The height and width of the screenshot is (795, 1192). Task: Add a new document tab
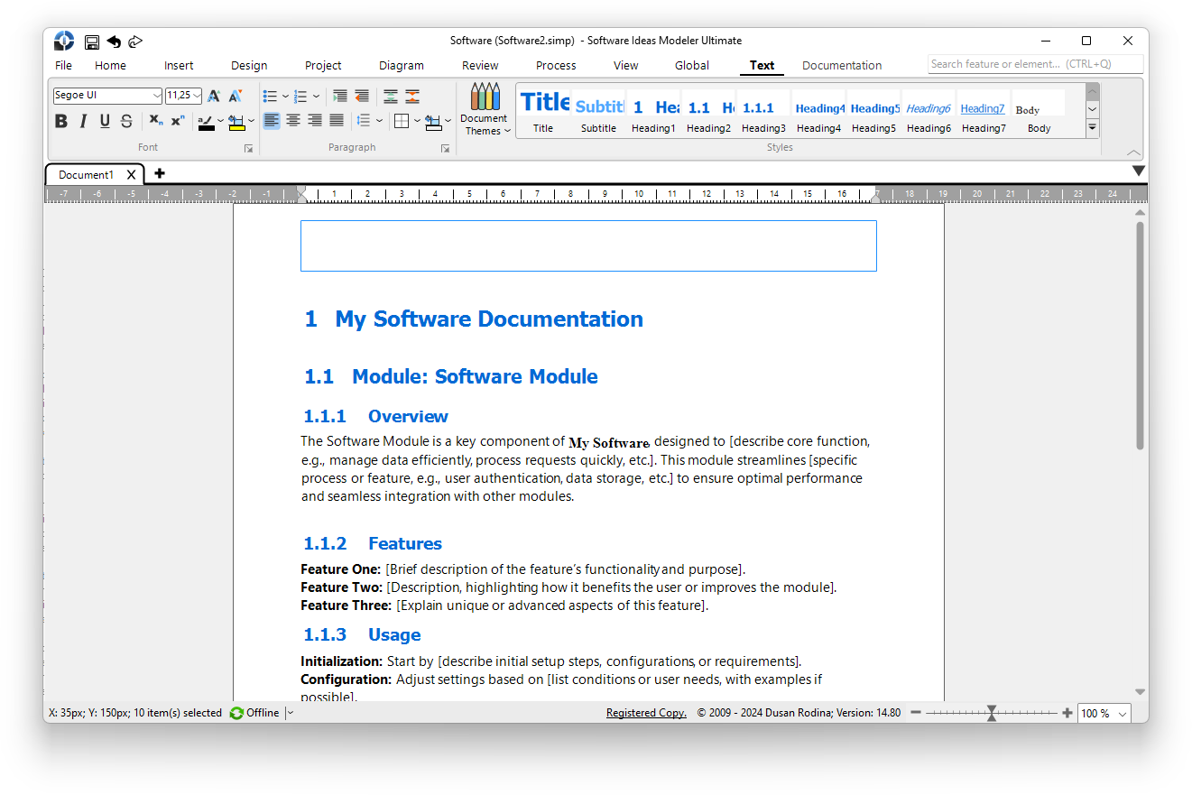point(160,173)
